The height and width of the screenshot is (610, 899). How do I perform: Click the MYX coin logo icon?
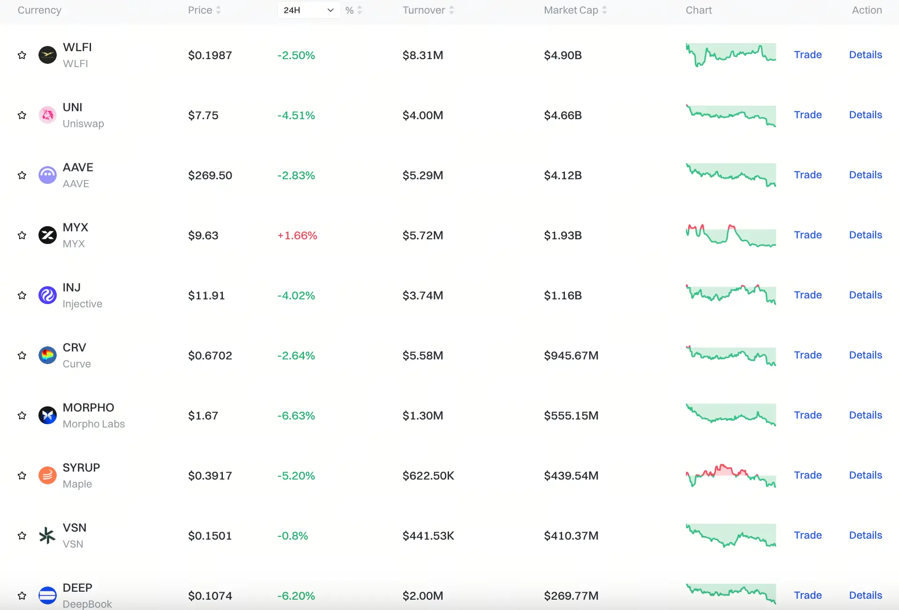coord(47,235)
